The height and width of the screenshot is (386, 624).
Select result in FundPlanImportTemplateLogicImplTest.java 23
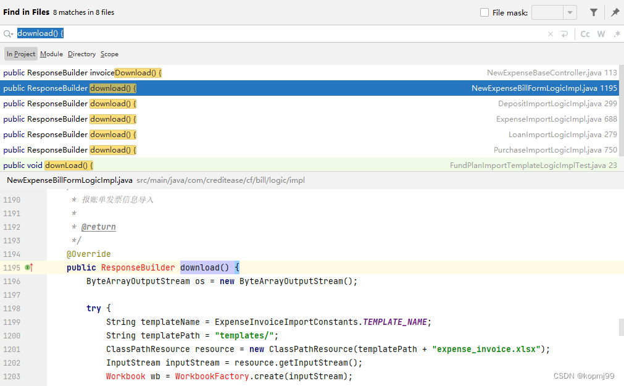click(x=310, y=165)
